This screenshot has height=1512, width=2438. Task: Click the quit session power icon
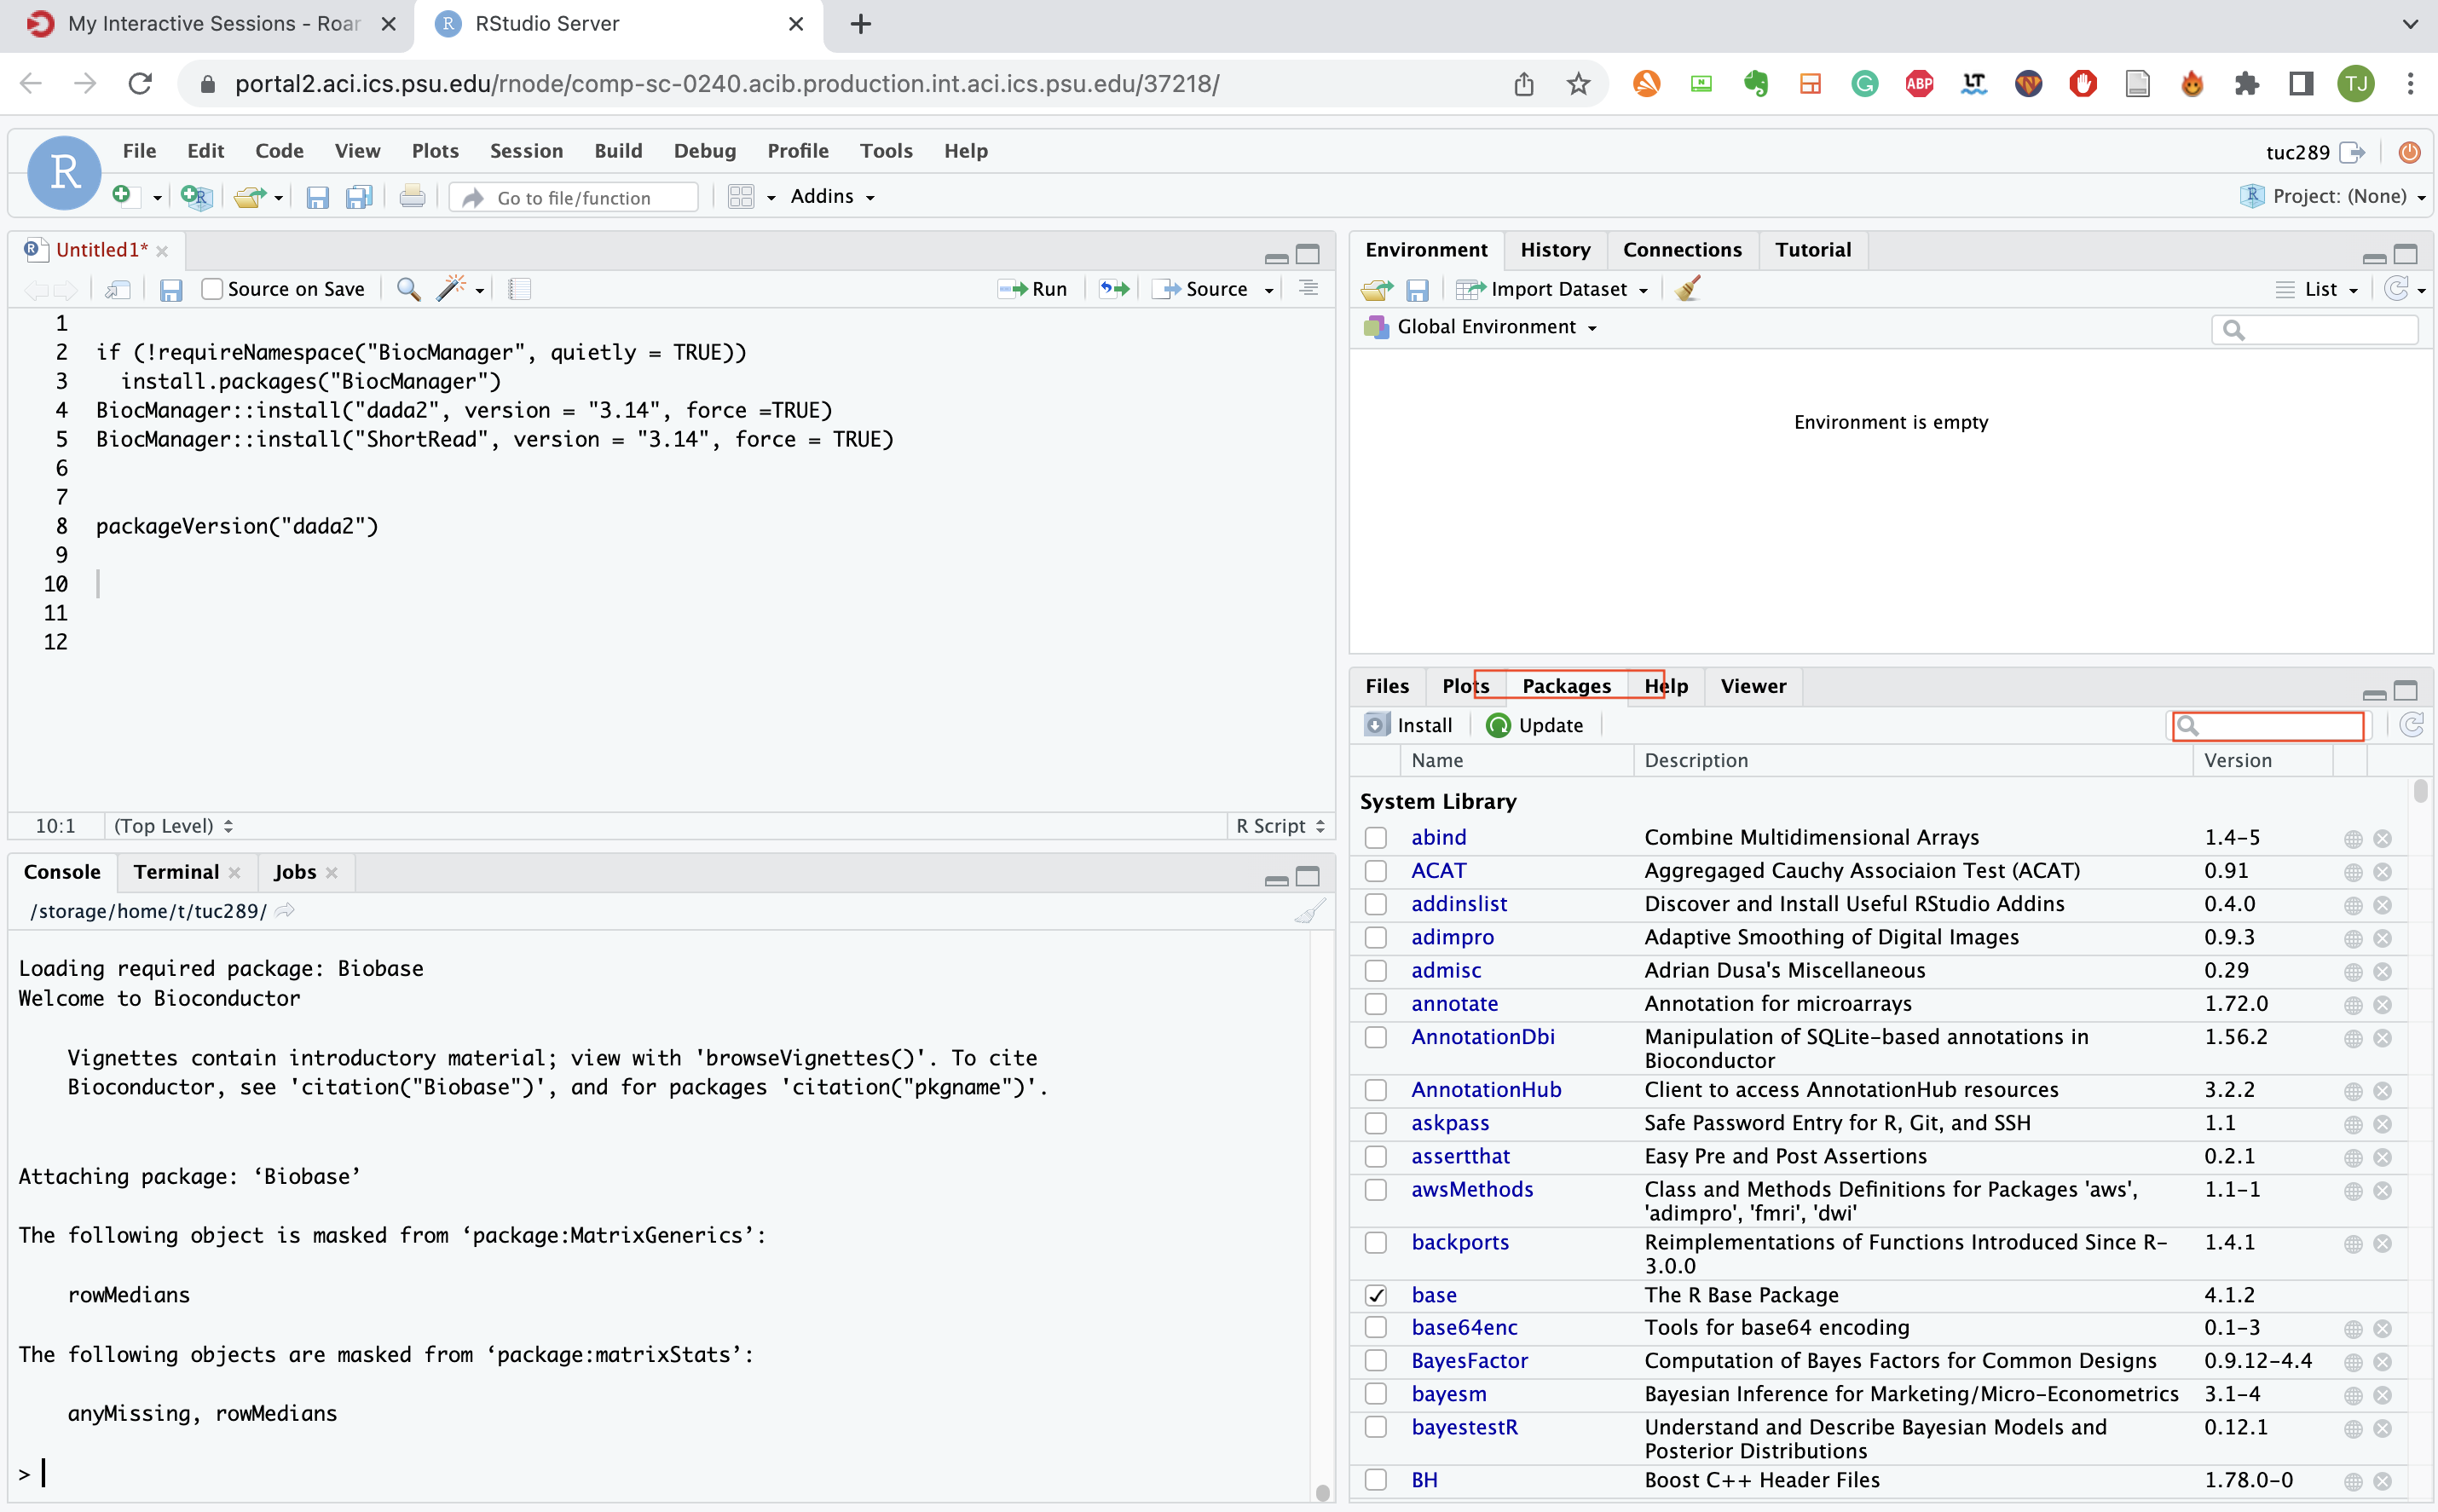[x=2410, y=152]
